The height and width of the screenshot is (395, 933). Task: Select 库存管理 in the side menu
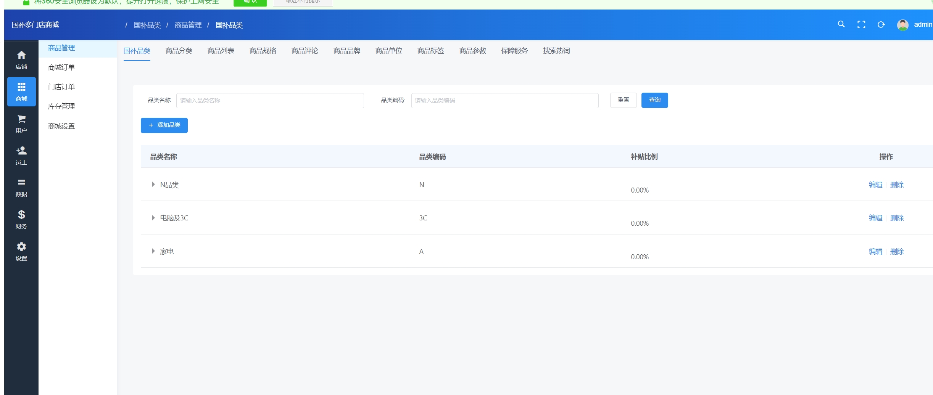[x=61, y=106]
